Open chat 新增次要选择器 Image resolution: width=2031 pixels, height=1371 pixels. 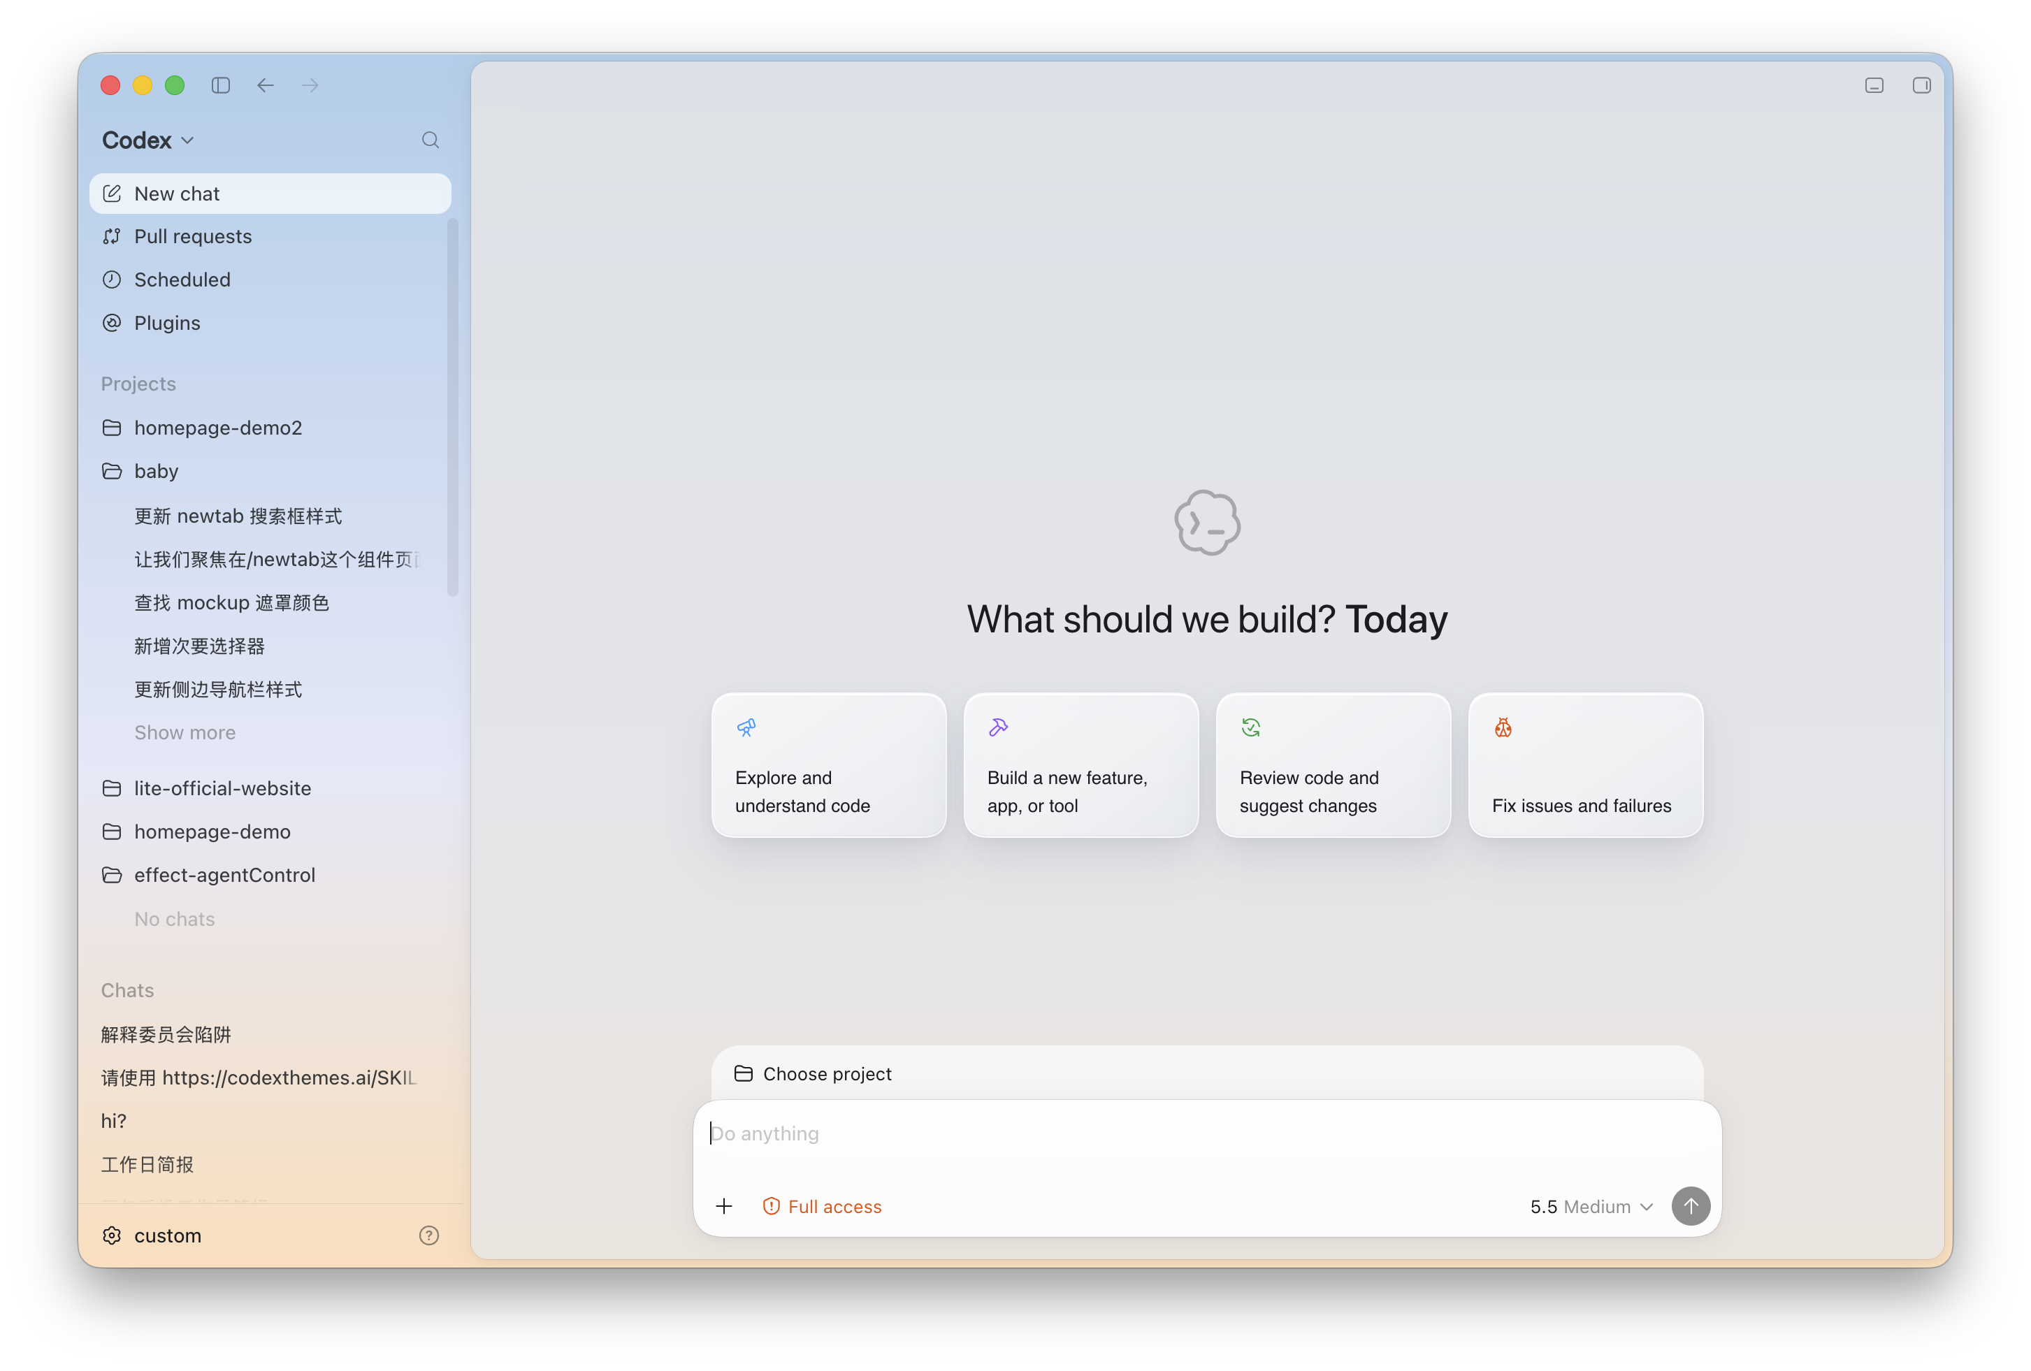coord(270,646)
